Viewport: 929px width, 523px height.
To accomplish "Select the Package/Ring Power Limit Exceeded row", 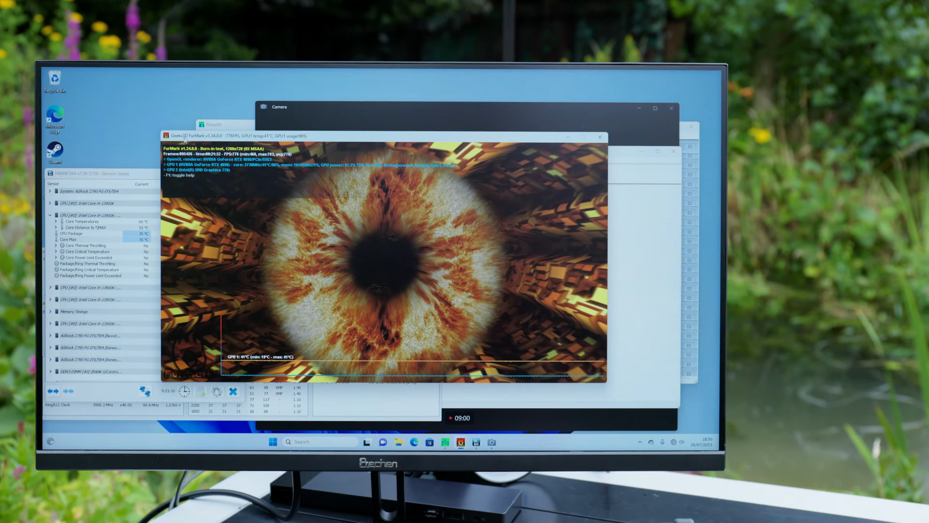I will [x=102, y=276].
